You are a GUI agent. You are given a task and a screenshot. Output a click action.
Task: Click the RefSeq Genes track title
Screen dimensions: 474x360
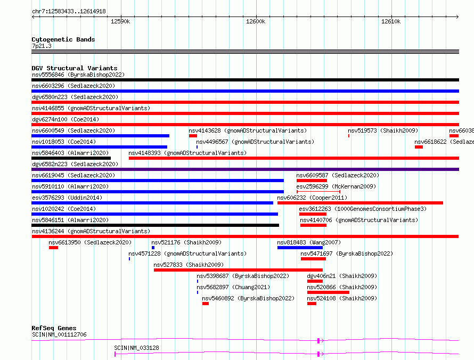54,328
